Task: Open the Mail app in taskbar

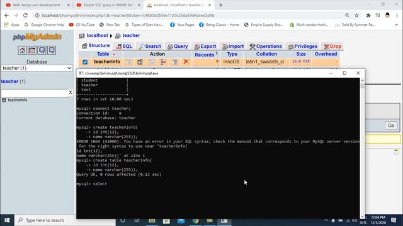Action: [181, 221]
